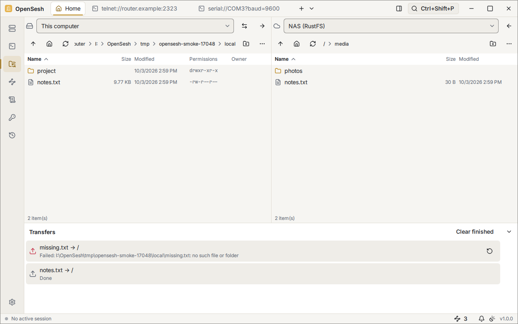
Task: Add a new tab with plus button
Action: pyautogui.click(x=301, y=9)
